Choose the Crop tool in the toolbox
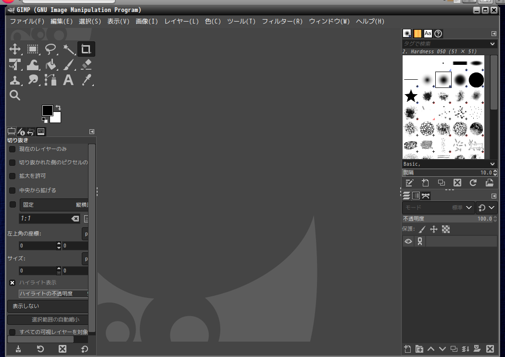Screen dimensions: 505x357 pos(86,49)
